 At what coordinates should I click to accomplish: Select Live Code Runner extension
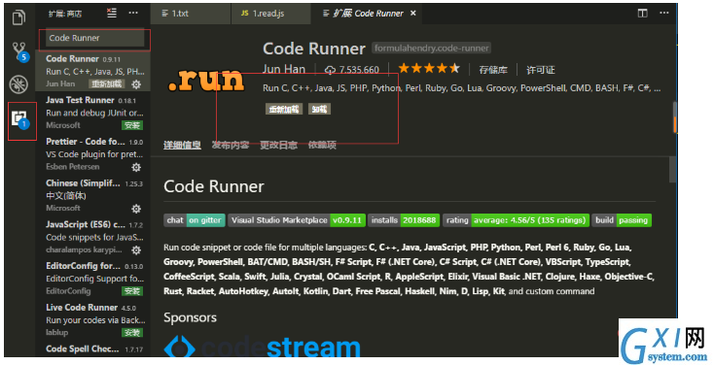92,319
